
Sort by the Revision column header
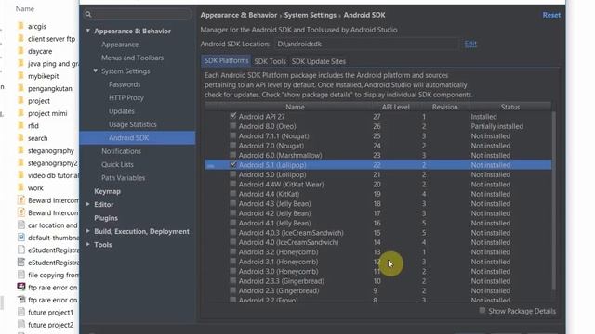point(444,108)
